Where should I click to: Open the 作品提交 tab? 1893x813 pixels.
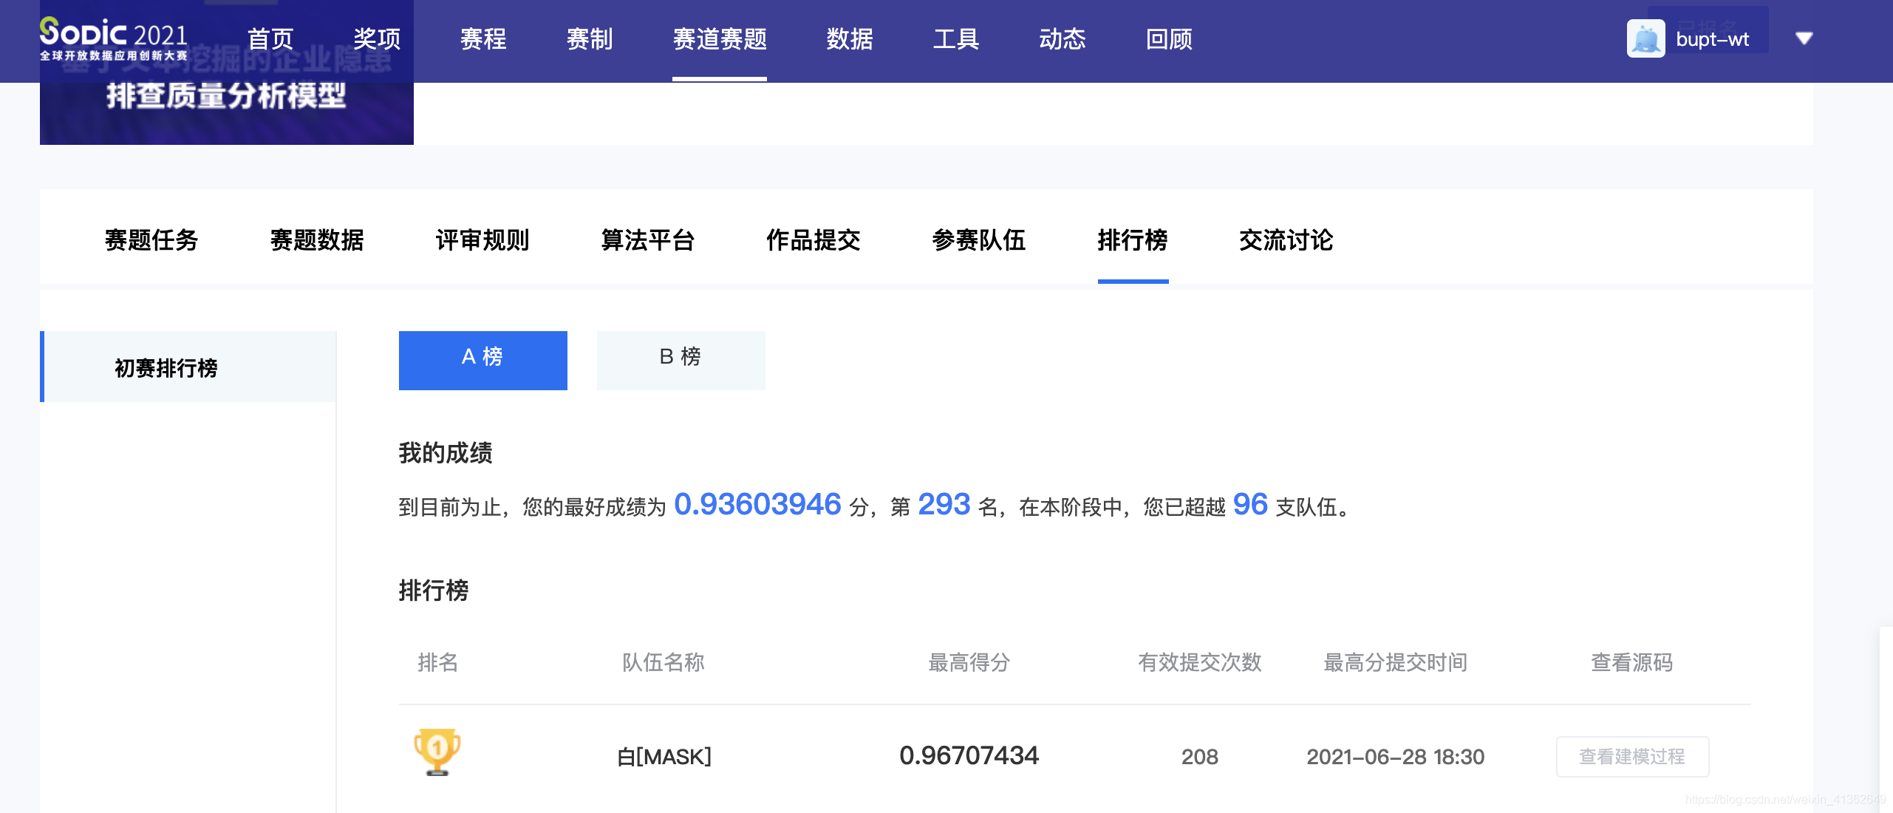click(x=814, y=240)
